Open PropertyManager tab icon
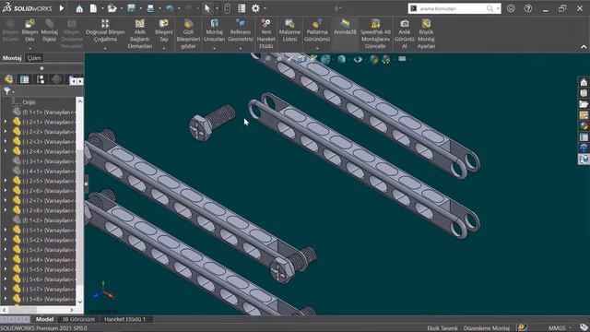The image size is (590, 332). coord(25,79)
